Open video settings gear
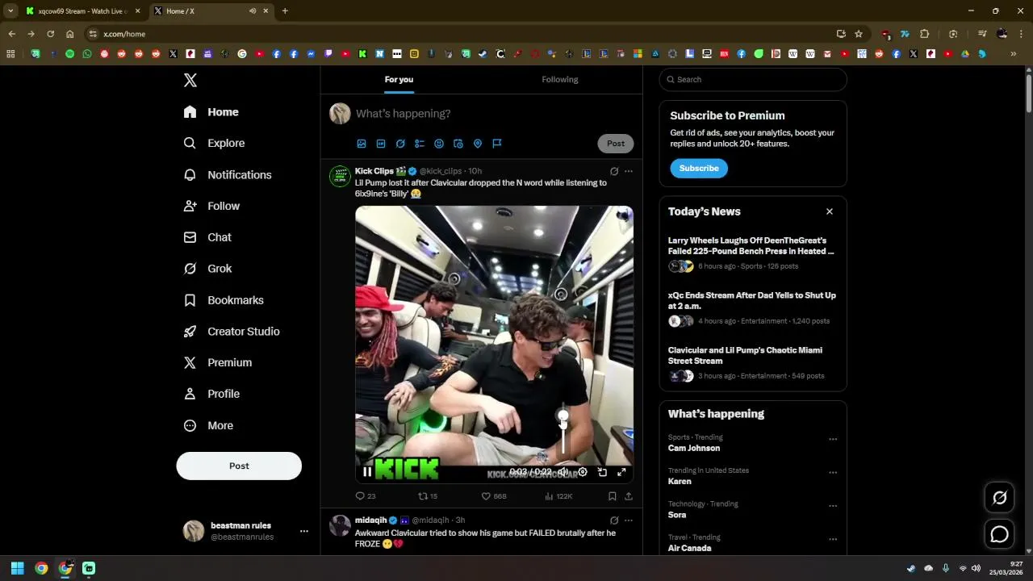This screenshot has width=1033, height=581. coord(583,472)
